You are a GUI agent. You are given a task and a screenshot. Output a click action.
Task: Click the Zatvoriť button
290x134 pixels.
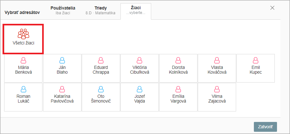(x=265, y=127)
